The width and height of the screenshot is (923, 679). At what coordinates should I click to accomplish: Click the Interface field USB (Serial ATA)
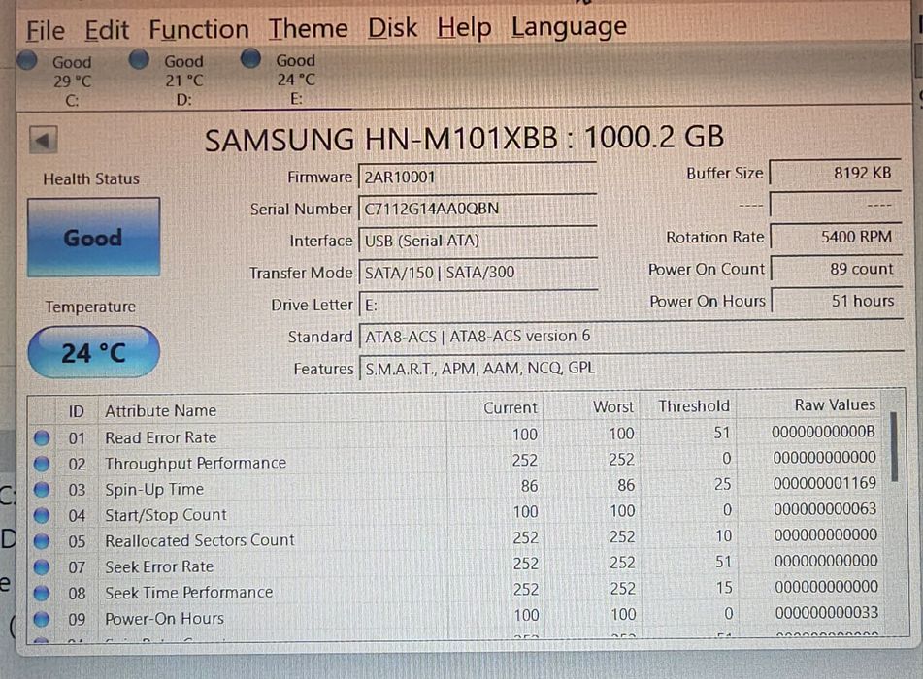[478, 240]
